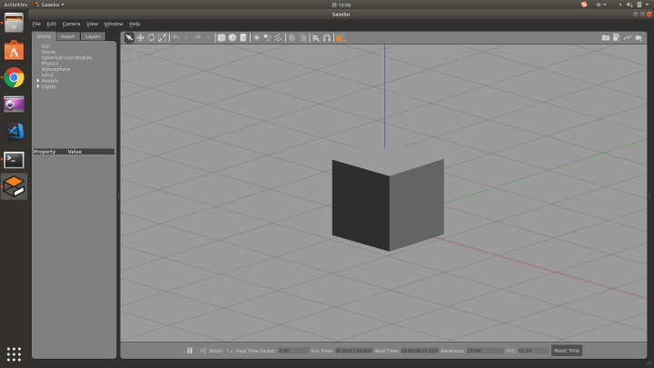Screen dimensions: 654x368
Task: Open Terminal from the dock
Action: [x=14, y=160]
